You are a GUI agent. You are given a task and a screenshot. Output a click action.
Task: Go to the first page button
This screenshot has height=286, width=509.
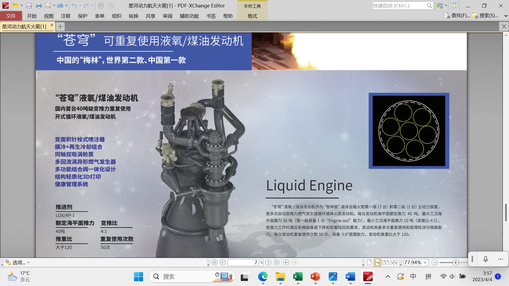(214, 262)
